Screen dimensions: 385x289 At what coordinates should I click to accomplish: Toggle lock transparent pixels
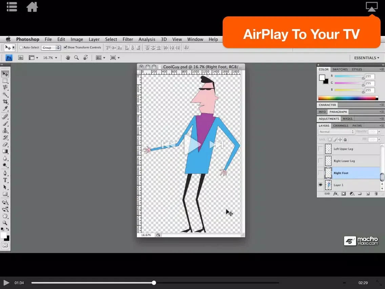click(x=330, y=140)
